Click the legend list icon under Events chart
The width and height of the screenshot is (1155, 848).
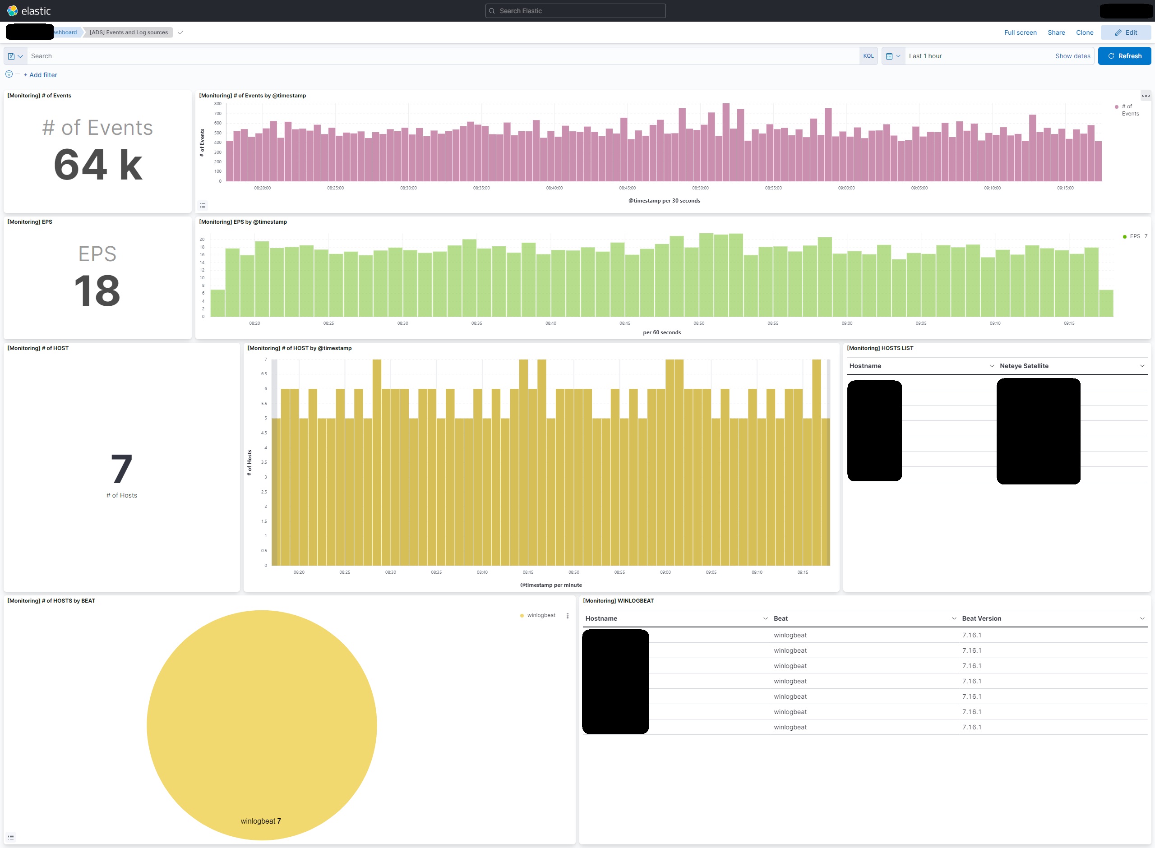point(203,205)
